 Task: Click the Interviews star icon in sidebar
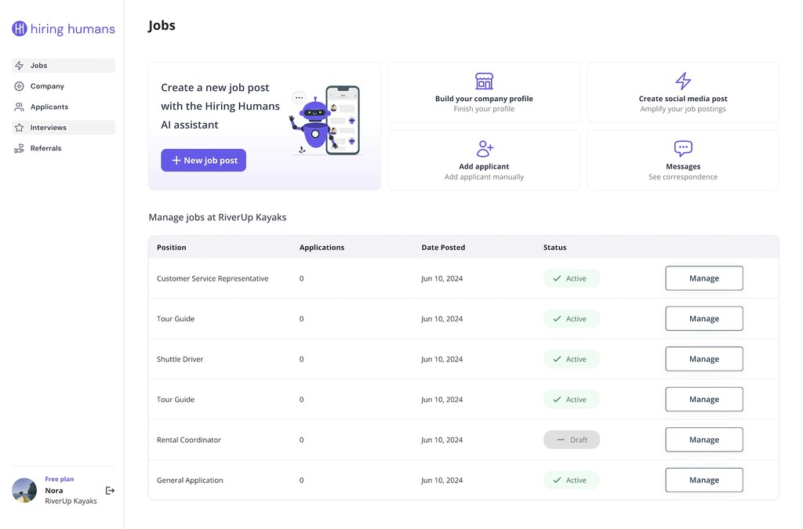[20, 128]
